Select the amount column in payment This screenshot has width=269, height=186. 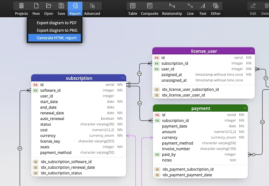pyautogui.click(x=200, y=132)
